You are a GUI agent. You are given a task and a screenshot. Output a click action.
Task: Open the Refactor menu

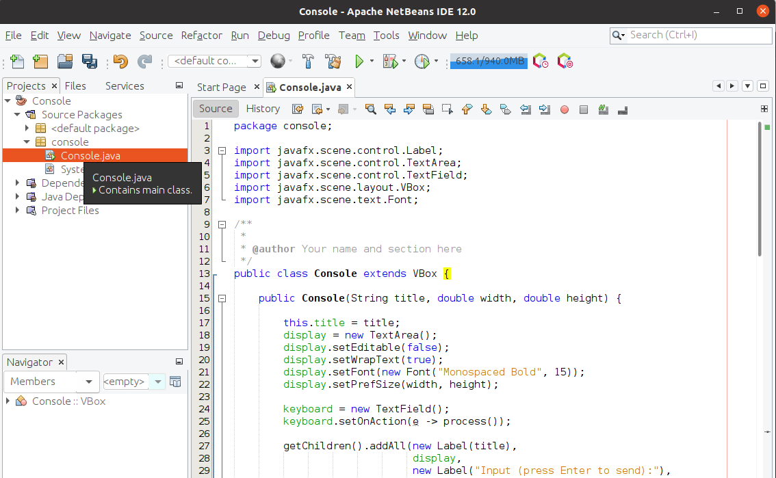point(201,36)
